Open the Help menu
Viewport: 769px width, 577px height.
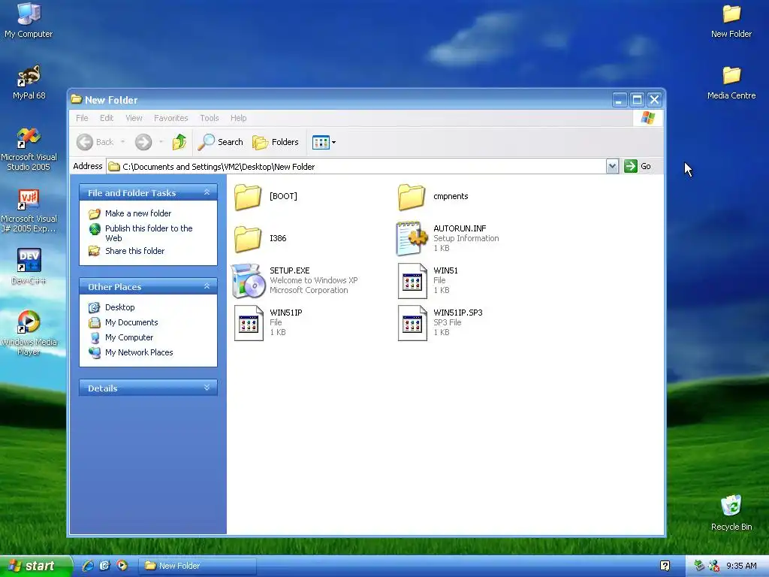pos(238,118)
